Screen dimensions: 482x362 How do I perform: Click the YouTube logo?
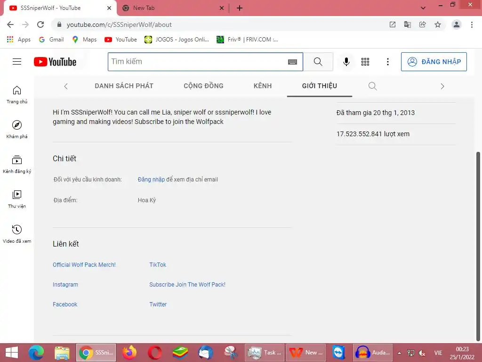55,62
